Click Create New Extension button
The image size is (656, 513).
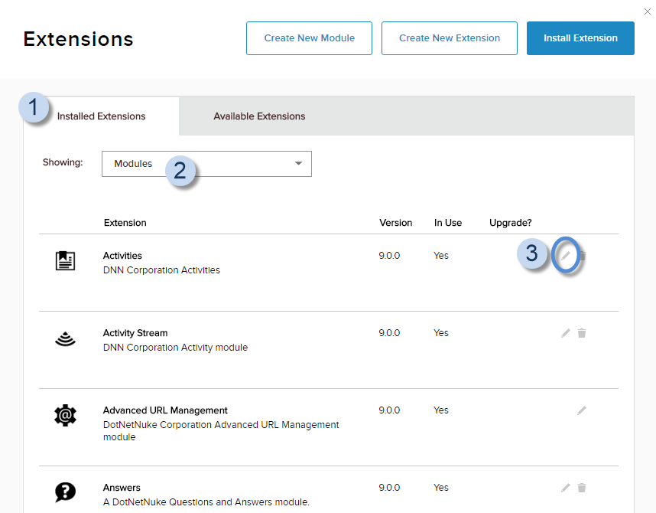click(x=450, y=38)
